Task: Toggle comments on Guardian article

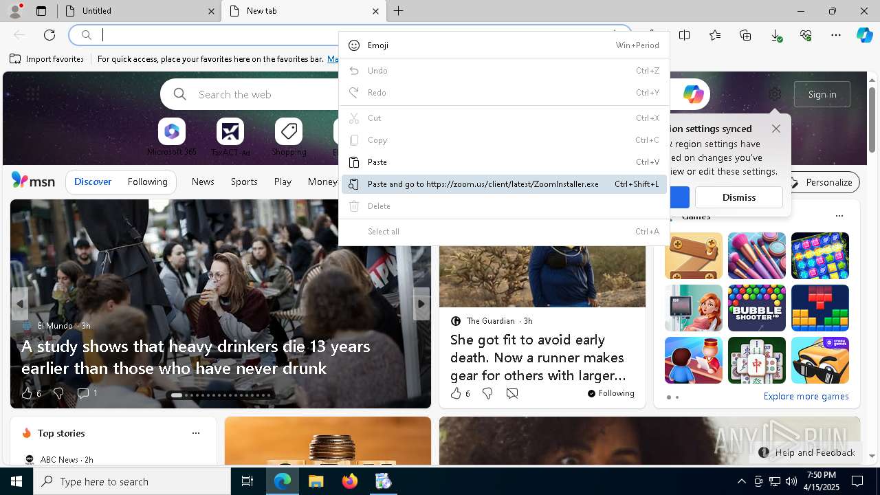Action: (512, 393)
